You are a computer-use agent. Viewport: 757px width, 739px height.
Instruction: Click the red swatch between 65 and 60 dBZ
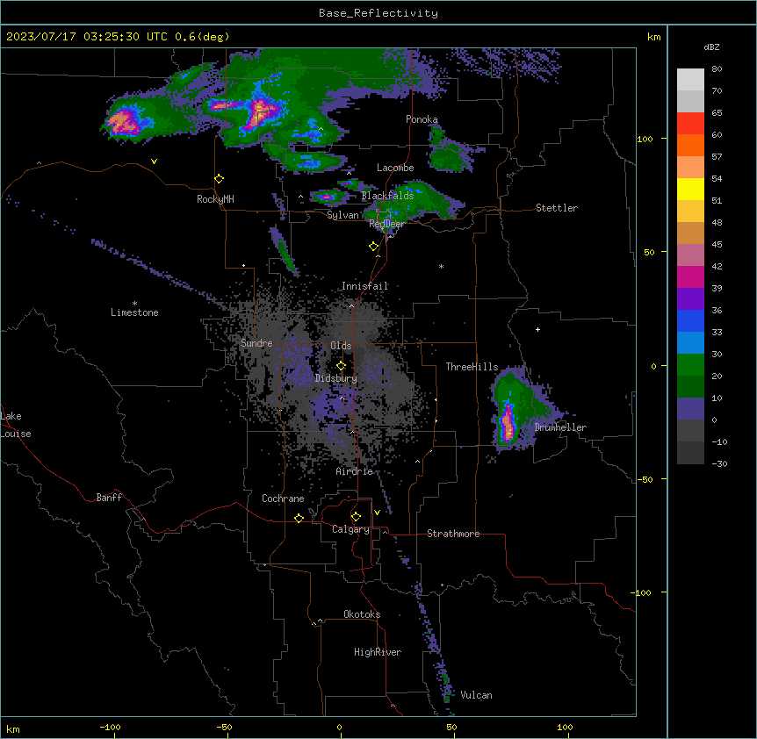(x=690, y=124)
